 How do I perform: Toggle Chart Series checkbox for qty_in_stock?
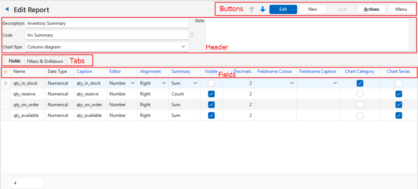click(399, 83)
